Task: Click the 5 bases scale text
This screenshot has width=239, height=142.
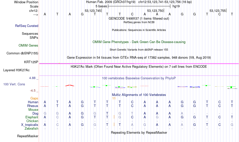Action: [101, 6]
